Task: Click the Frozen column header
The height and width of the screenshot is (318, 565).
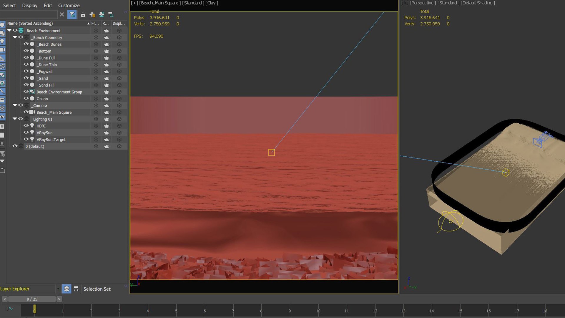Action: (95, 23)
